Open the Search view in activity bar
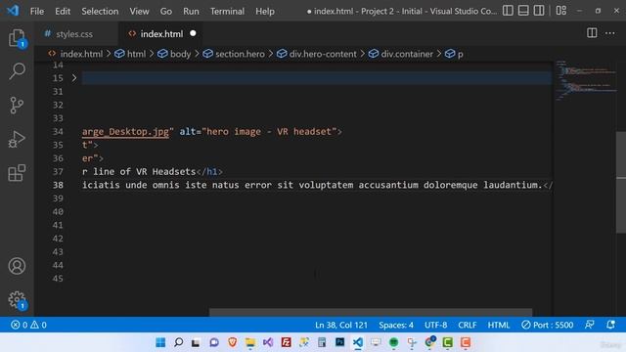 pos(17,71)
